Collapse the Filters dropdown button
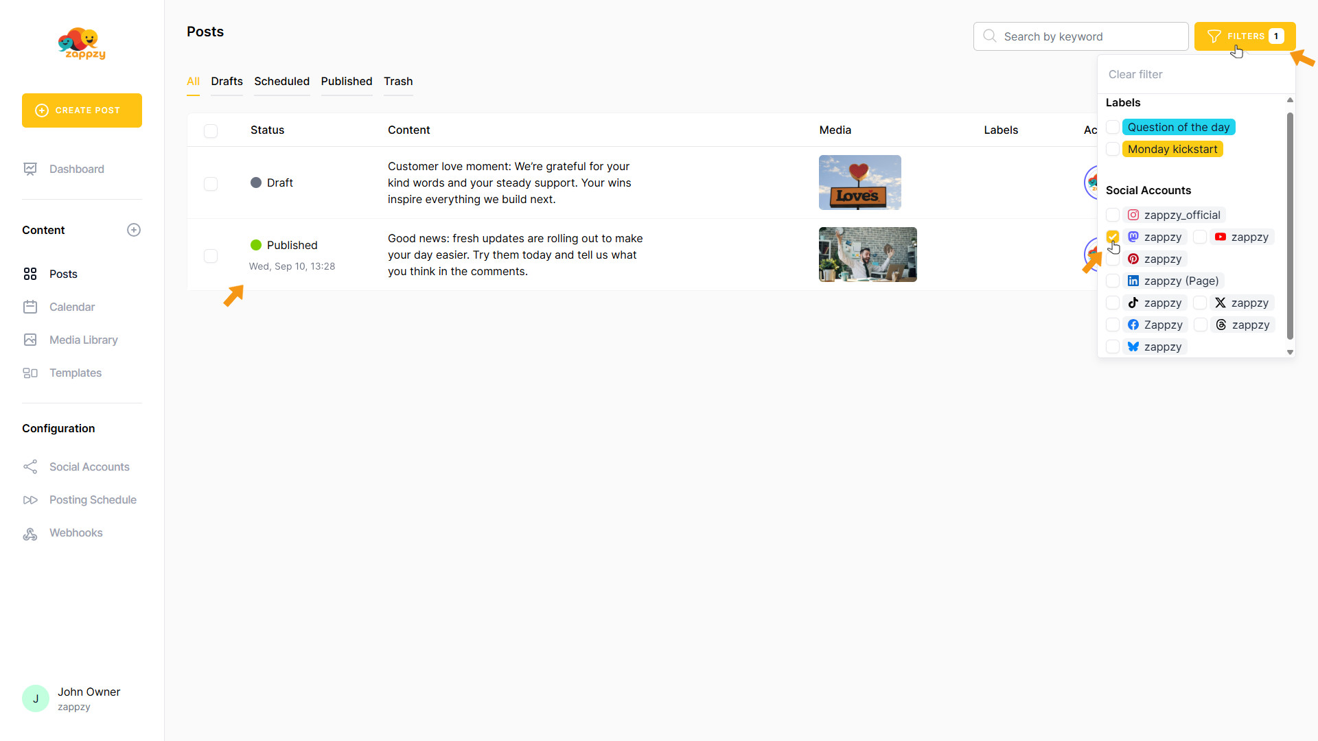Screen dimensions: 1318x741 point(1244,36)
